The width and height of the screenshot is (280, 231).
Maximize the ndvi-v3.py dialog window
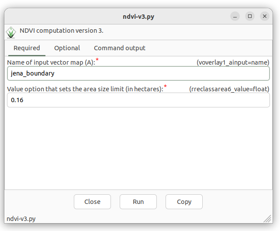click(250, 17)
